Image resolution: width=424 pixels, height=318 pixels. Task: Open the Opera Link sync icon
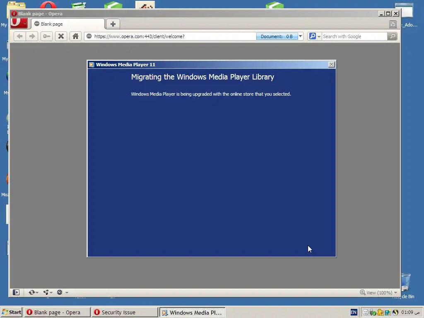[31, 292]
